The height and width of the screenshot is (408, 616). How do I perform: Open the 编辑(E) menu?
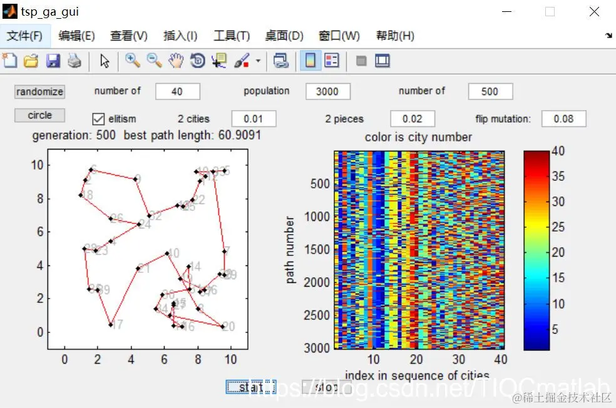tap(76, 36)
